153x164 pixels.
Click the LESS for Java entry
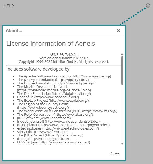[x=53, y=142]
